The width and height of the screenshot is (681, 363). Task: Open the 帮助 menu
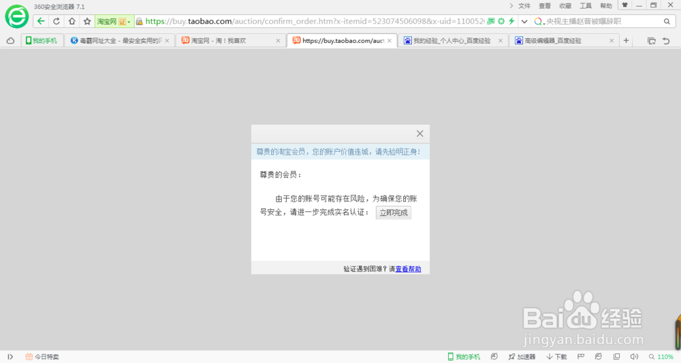[x=606, y=5]
